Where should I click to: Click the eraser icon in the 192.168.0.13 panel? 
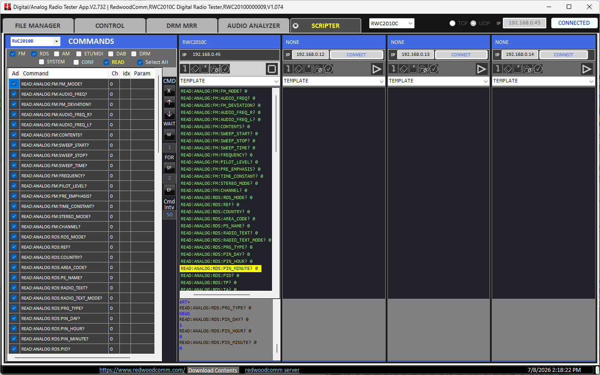click(403, 69)
